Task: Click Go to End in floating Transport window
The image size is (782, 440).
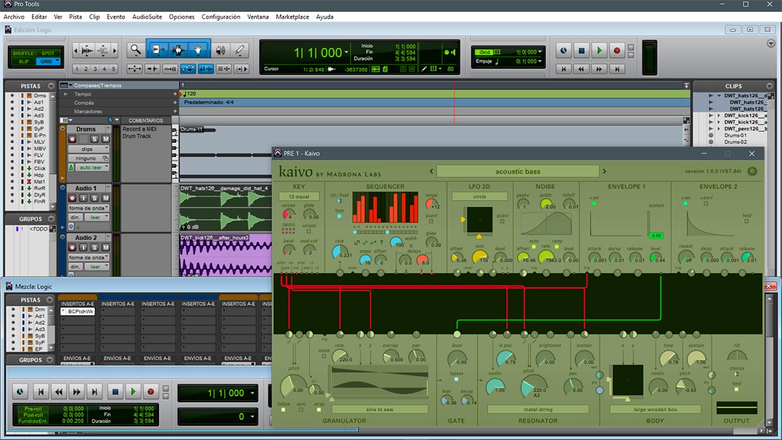Action: (95, 392)
